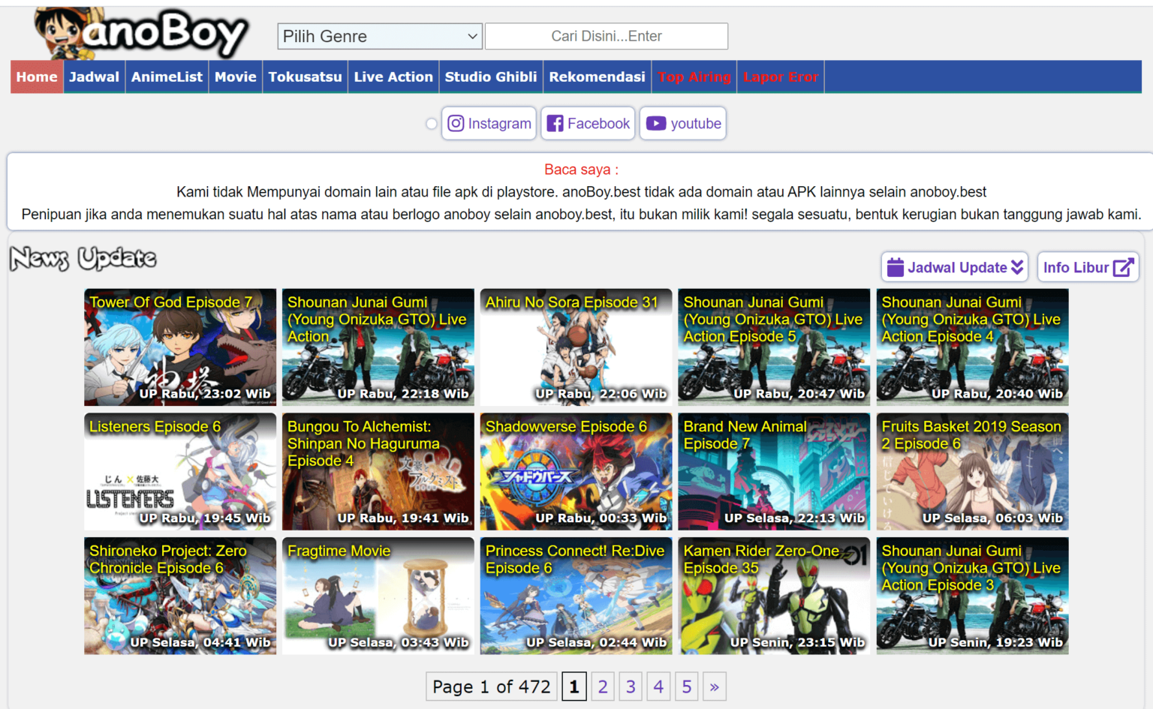1153x709 pixels.
Task: Go to pagination page 4
Action: 658,686
